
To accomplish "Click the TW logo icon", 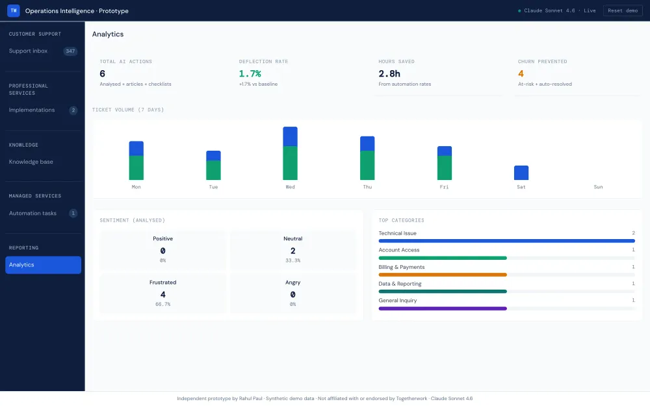I will 13,11.
